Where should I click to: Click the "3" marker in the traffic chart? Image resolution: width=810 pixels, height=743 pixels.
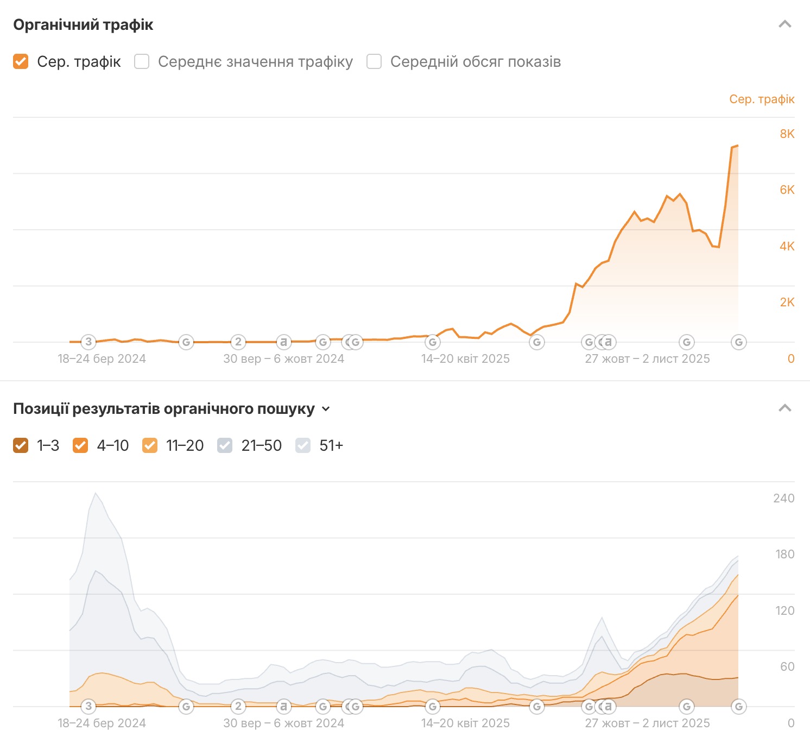point(88,342)
